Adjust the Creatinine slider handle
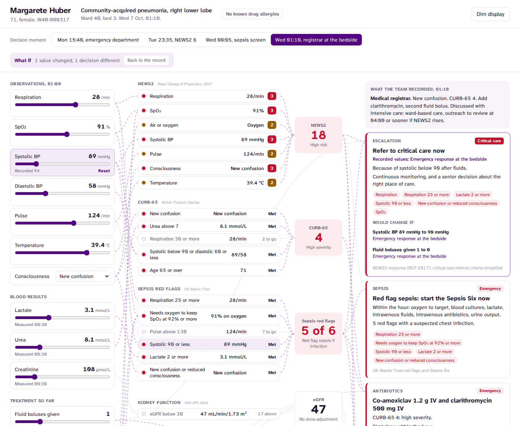This screenshot has height=426, width=520. click(35, 377)
